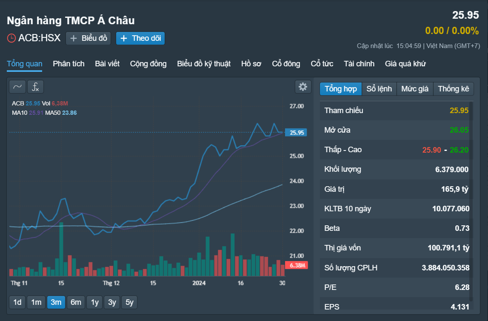Click the plus Biểu đồ button
488x321 pixels.
(88, 38)
